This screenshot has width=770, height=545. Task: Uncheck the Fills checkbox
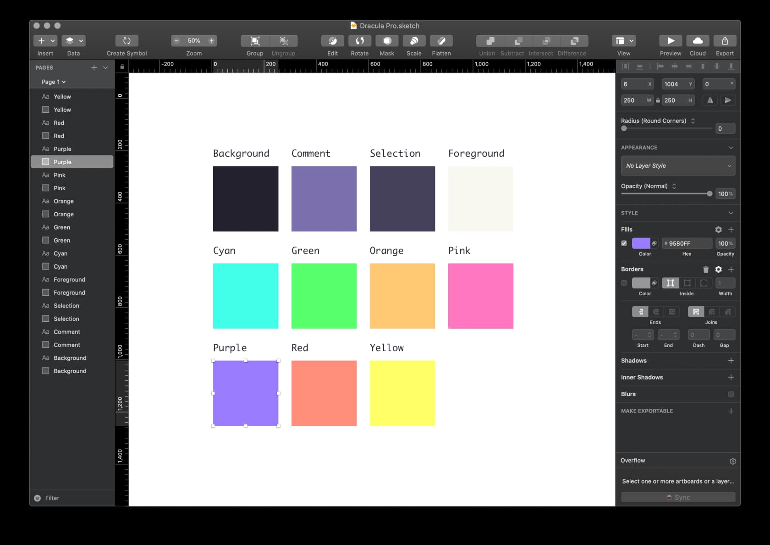(x=624, y=243)
